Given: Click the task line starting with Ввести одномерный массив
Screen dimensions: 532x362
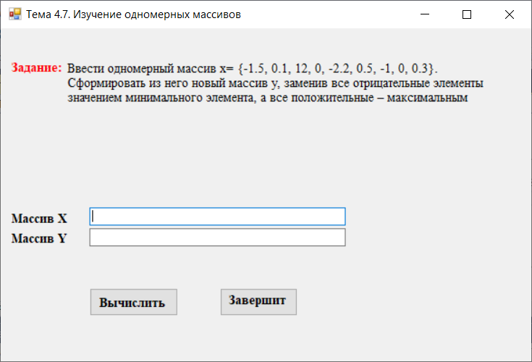Looking at the screenshot, I should click(x=253, y=68).
